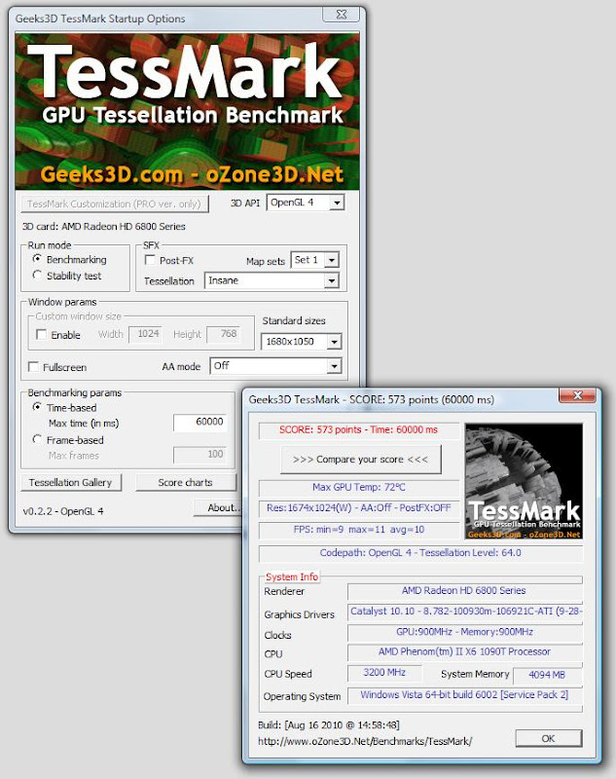Open the 3D API dropdown
This screenshot has width=616, height=779.
(x=306, y=203)
